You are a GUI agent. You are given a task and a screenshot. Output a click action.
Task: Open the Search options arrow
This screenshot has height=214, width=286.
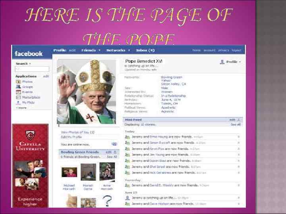(x=30, y=64)
